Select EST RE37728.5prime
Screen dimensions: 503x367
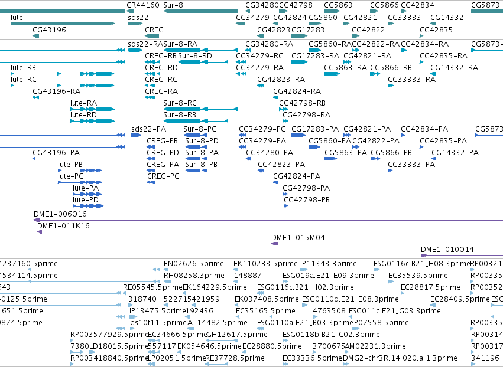(235, 358)
